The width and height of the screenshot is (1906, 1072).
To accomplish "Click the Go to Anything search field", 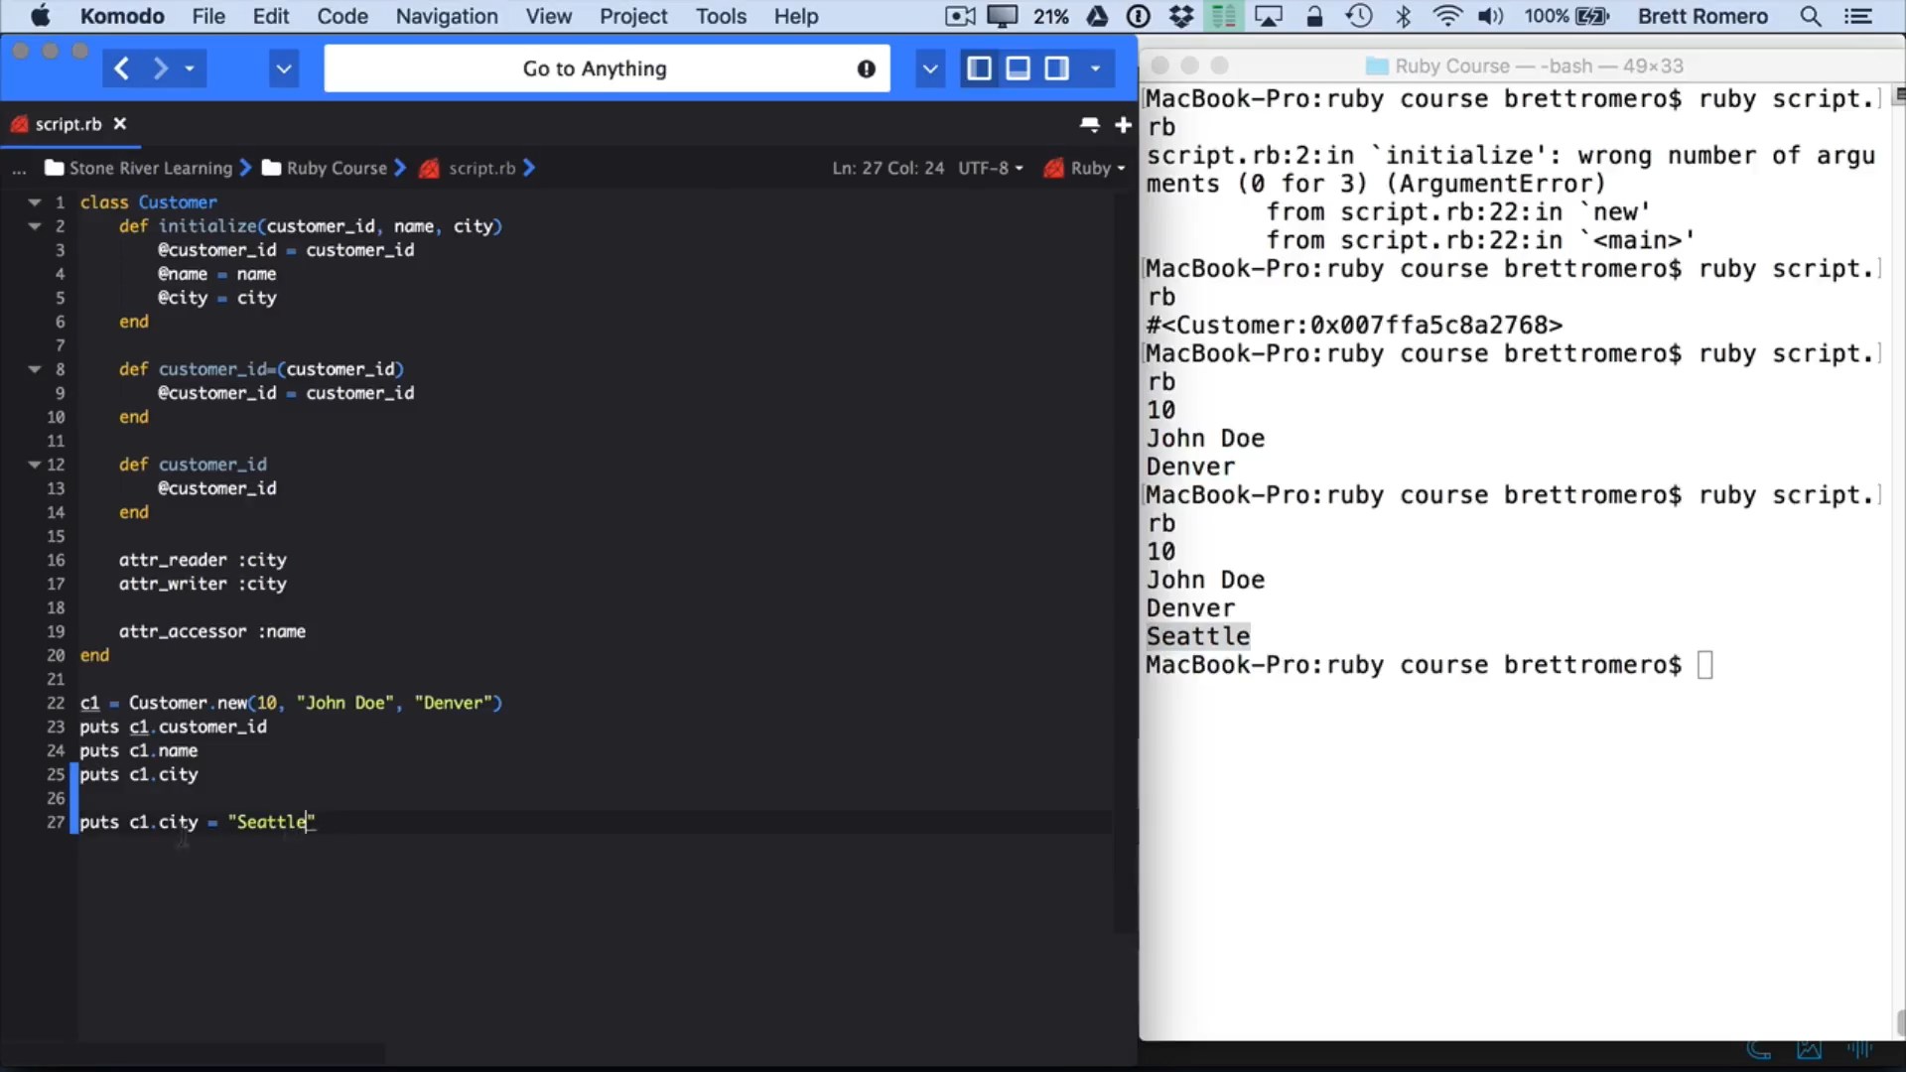I will click(594, 68).
